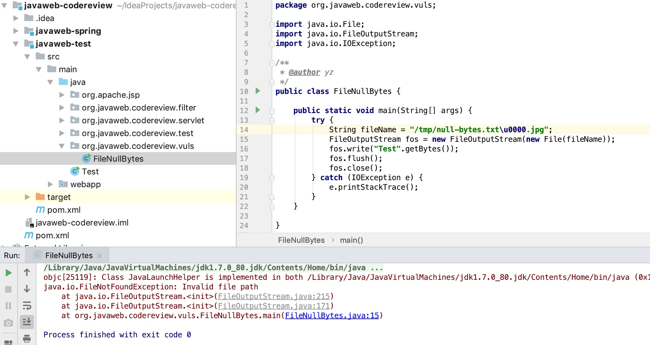Click main() in the editor breadcrumb
This screenshot has height=345, width=650.
pos(351,240)
